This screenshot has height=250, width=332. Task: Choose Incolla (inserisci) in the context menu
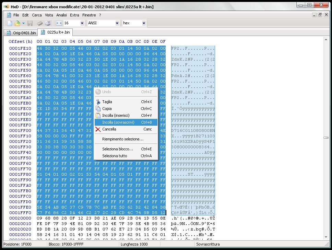click(x=126, y=115)
